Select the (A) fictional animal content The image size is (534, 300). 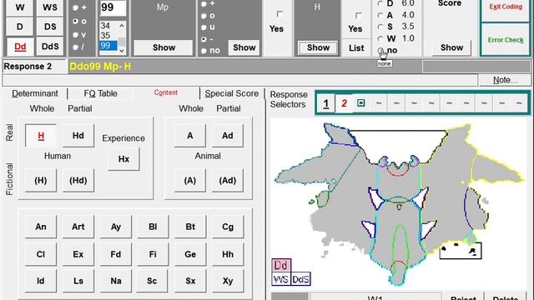click(190, 180)
